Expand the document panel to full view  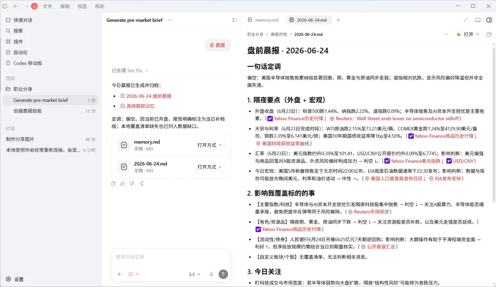pyautogui.click(x=465, y=20)
